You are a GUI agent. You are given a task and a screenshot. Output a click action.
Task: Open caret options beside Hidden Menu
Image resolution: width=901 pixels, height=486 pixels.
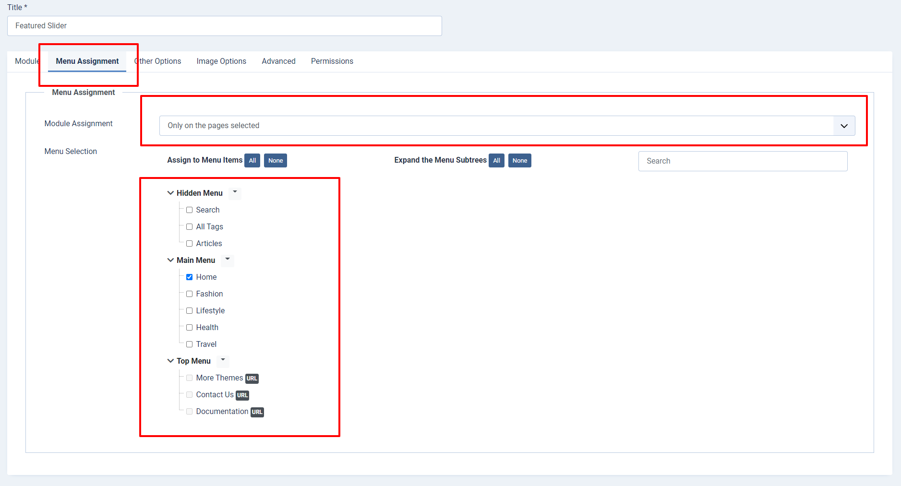(x=235, y=192)
